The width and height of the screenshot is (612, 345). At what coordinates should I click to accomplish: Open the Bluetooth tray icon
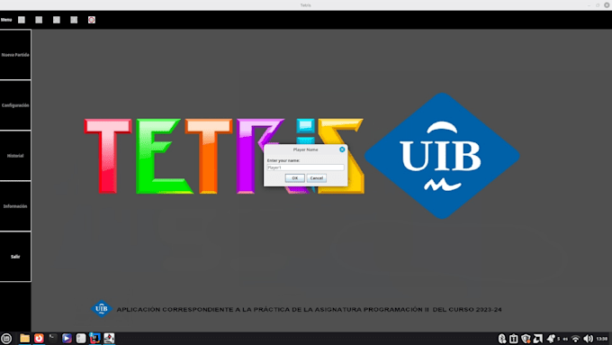tap(502, 339)
